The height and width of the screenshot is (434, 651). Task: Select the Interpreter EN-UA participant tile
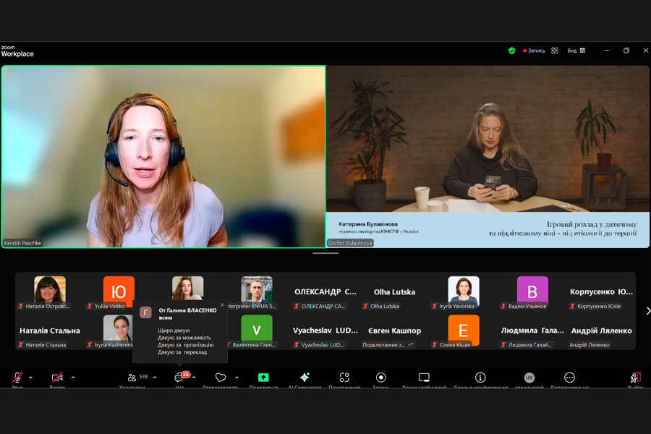257,292
